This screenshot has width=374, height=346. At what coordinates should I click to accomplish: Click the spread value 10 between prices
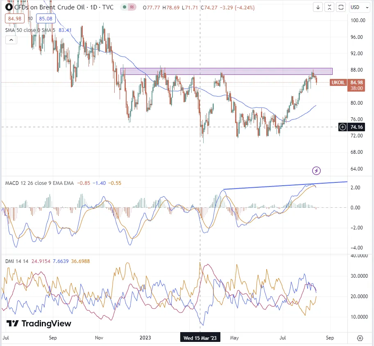[30, 18]
